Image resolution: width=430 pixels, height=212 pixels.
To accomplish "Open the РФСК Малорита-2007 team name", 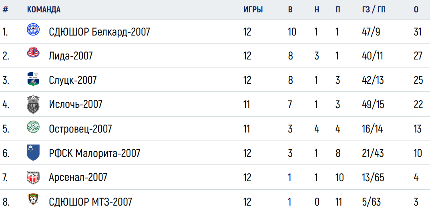I will tap(94, 153).
